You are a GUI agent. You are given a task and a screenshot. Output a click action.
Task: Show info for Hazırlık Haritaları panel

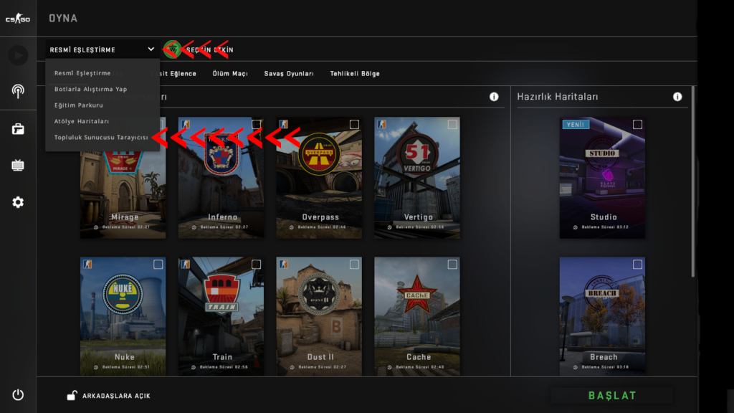(x=677, y=97)
